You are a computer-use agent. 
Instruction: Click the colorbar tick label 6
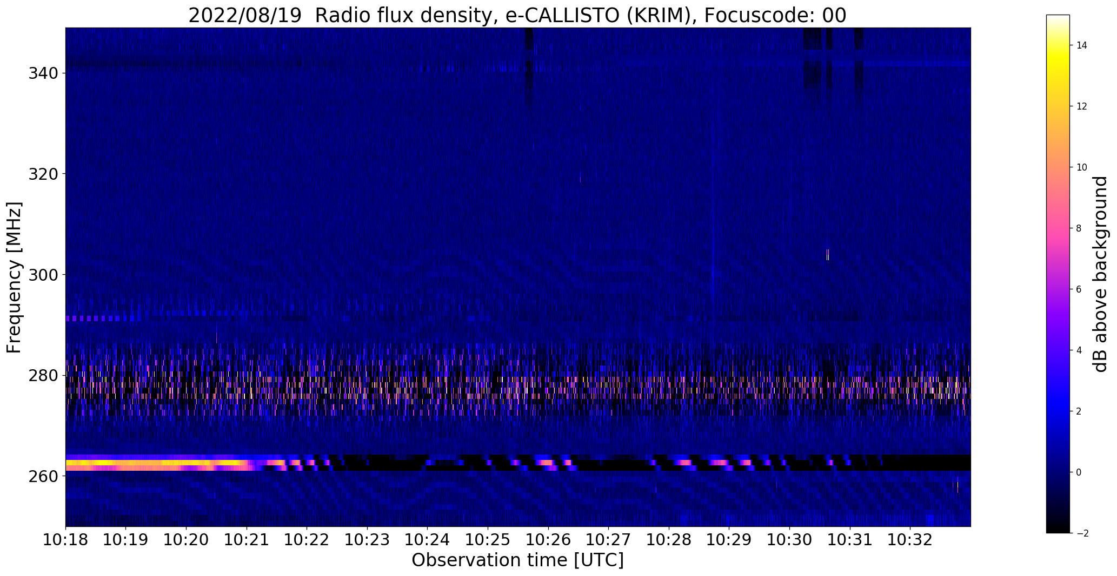1079,289
